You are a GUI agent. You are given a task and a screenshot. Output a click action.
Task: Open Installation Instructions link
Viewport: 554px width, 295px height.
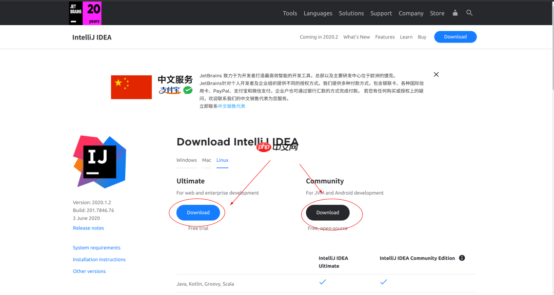point(99,259)
